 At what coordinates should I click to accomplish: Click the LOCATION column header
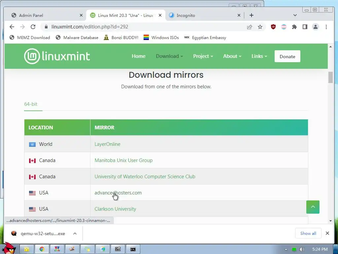pos(57,127)
